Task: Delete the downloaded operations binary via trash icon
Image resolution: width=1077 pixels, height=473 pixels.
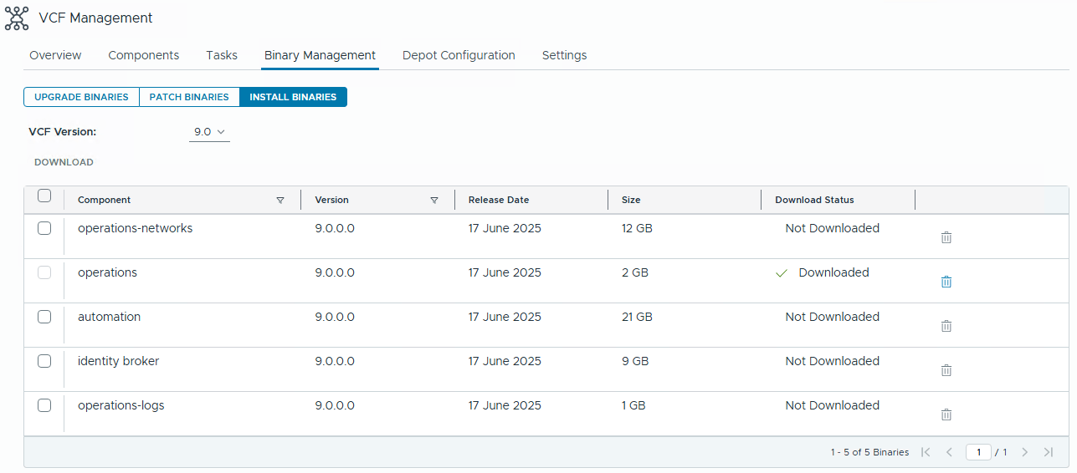Action: pyautogui.click(x=946, y=282)
